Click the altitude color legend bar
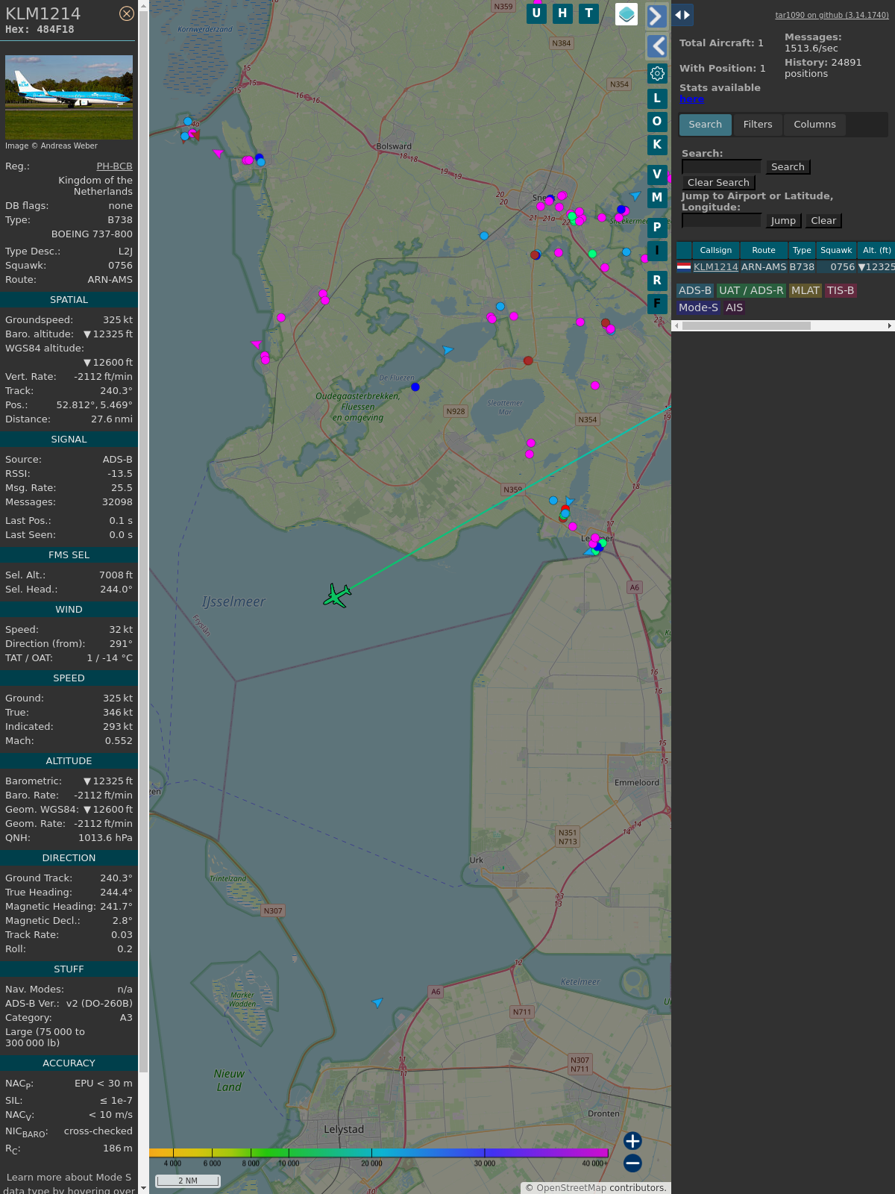 (379, 1153)
